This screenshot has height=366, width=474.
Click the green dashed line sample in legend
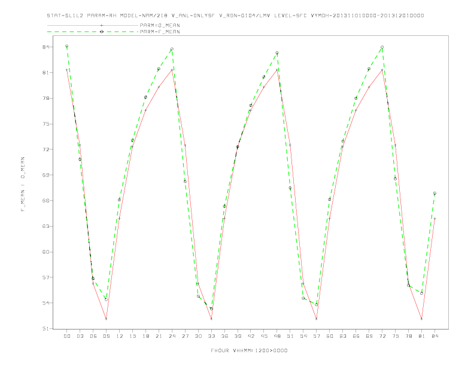coord(93,32)
